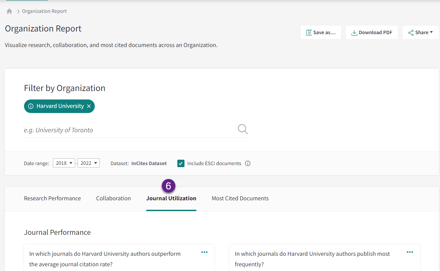
Task: Open options menu for publish most frequently card
Action: (x=410, y=252)
